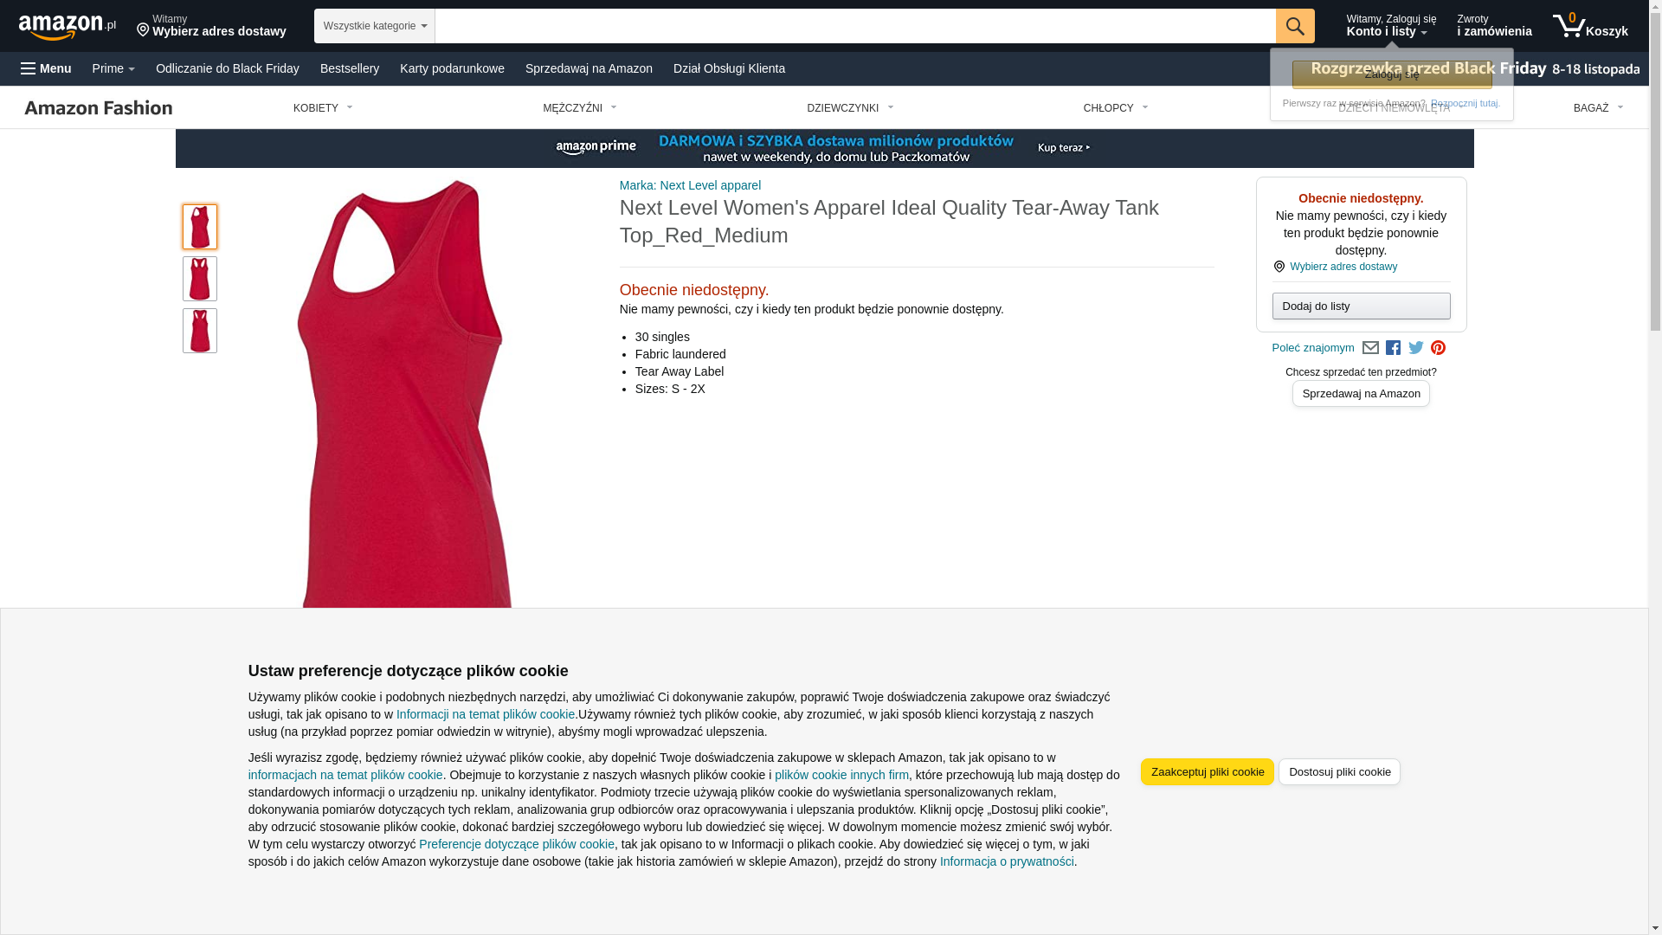Viewport: 1662px width, 935px height.
Task: Expand the KOBIETY category dropdown
Action: pyautogui.click(x=323, y=108)
